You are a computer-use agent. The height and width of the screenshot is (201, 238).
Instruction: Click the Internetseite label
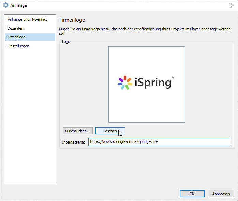(x=73, y=142)
